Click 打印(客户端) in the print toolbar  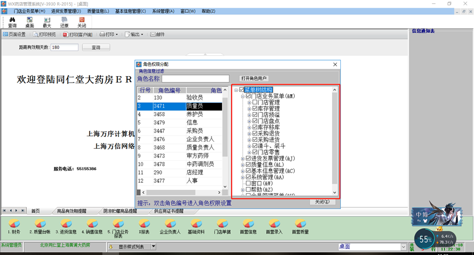78,34
